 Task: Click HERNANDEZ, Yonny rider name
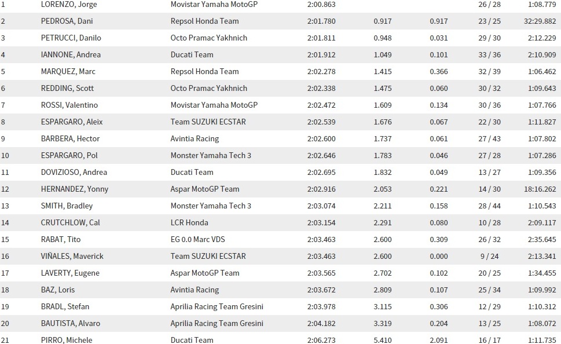[x=75, y=189]
